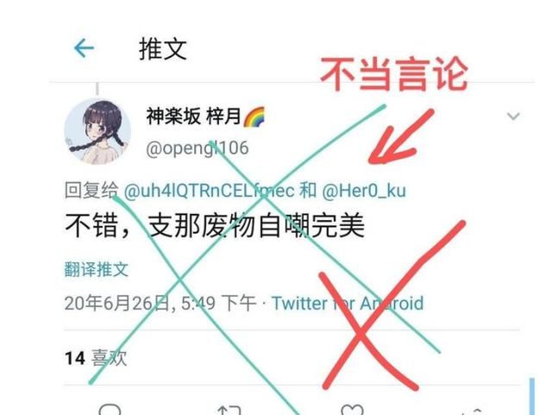Click the tweet text 不错，支那废物自嘲完美
Screen dimensions: 552x415
pos(215,226)
